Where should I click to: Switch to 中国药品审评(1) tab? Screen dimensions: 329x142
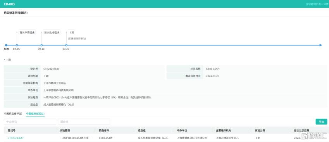point(13,113)
